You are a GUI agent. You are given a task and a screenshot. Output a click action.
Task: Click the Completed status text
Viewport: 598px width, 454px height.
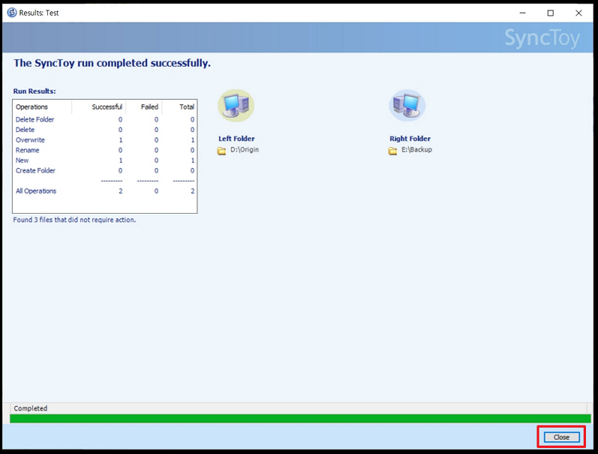tap(31, 408)
